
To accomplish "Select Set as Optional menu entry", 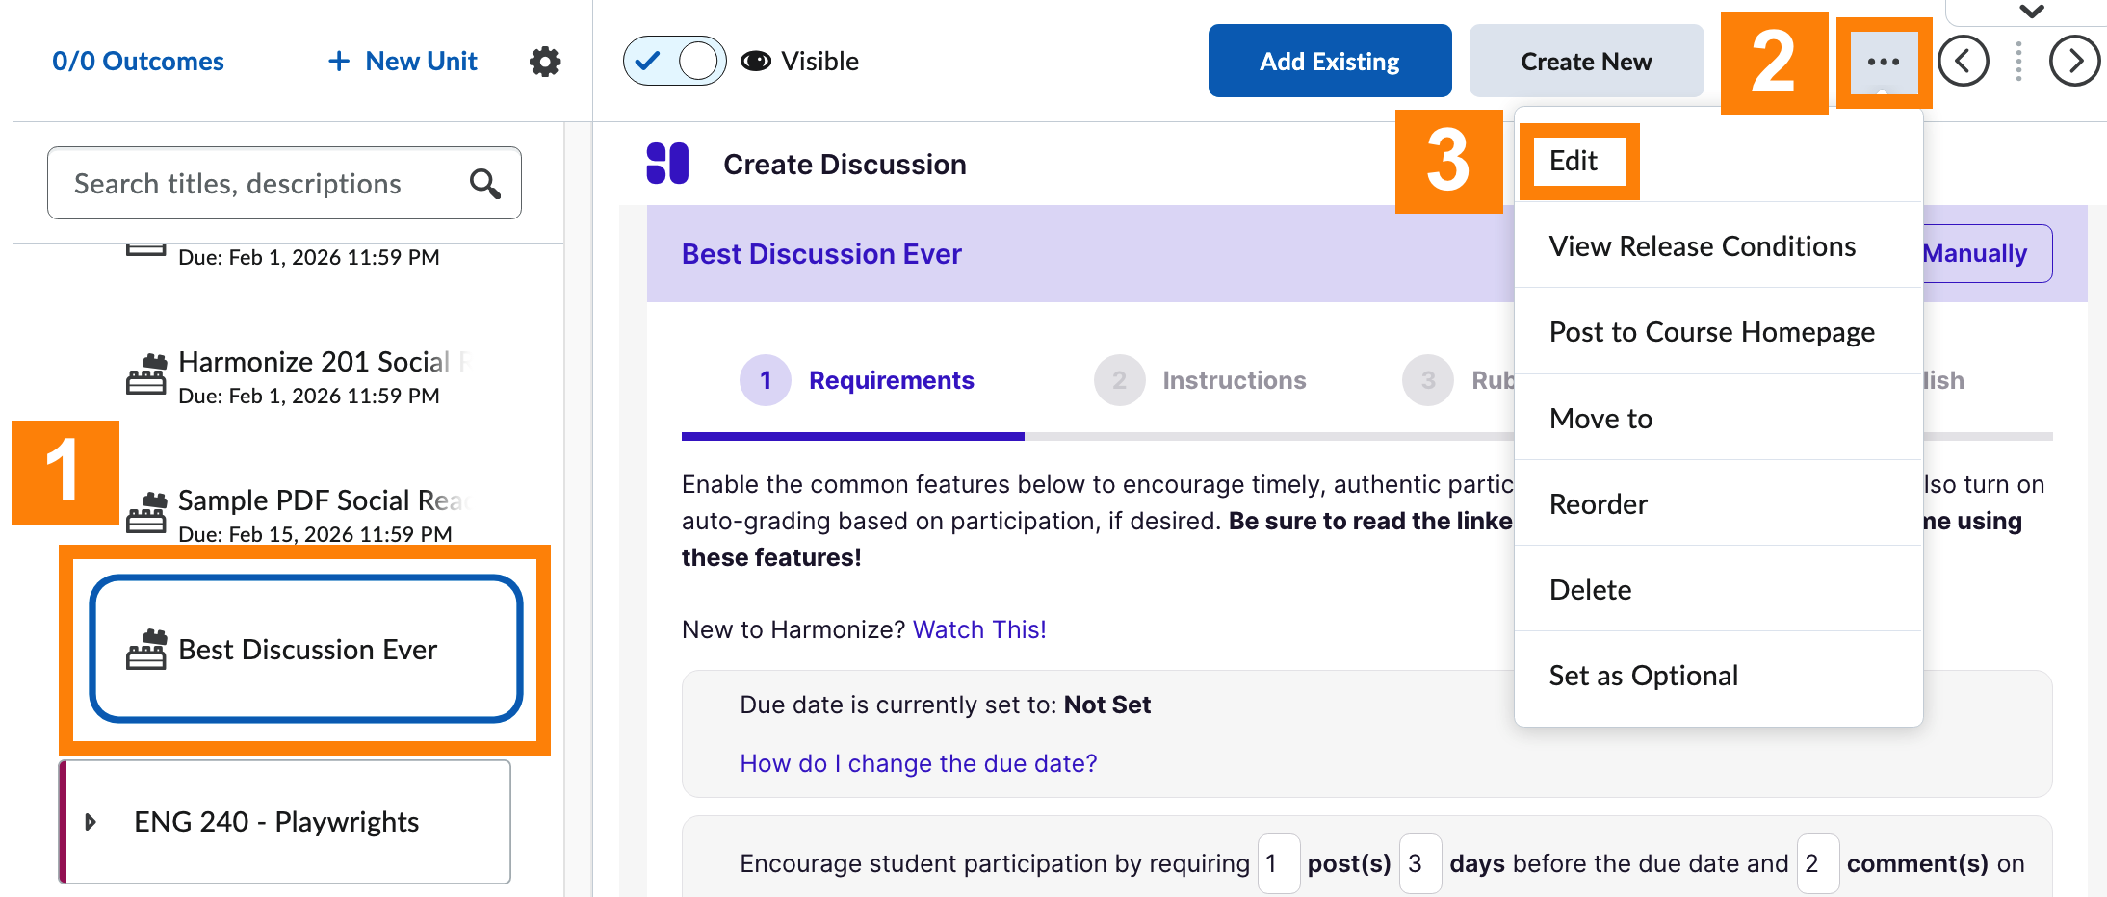I will pos(1643,676).
